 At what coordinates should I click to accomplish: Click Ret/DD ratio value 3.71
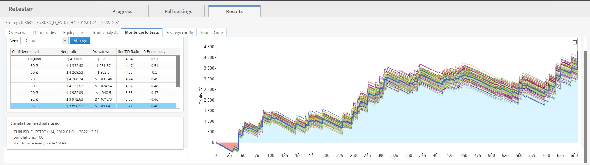[x=129, y=106]
